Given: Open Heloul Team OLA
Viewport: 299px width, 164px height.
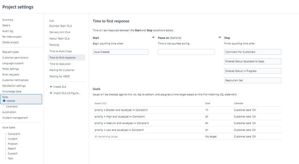Looking at the screenshot, I should pyautogui.click(x=60, y=39).
